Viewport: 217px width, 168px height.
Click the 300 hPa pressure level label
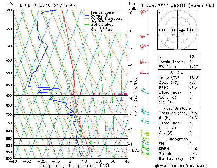click(10, 10)
